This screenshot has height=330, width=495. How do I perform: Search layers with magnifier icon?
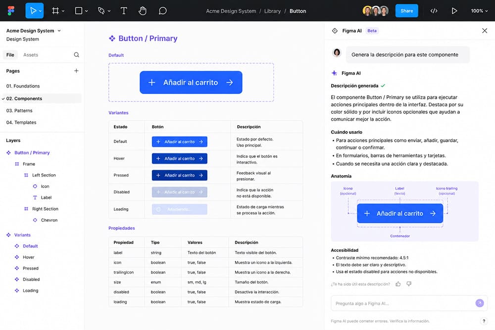tap(76, 54)
